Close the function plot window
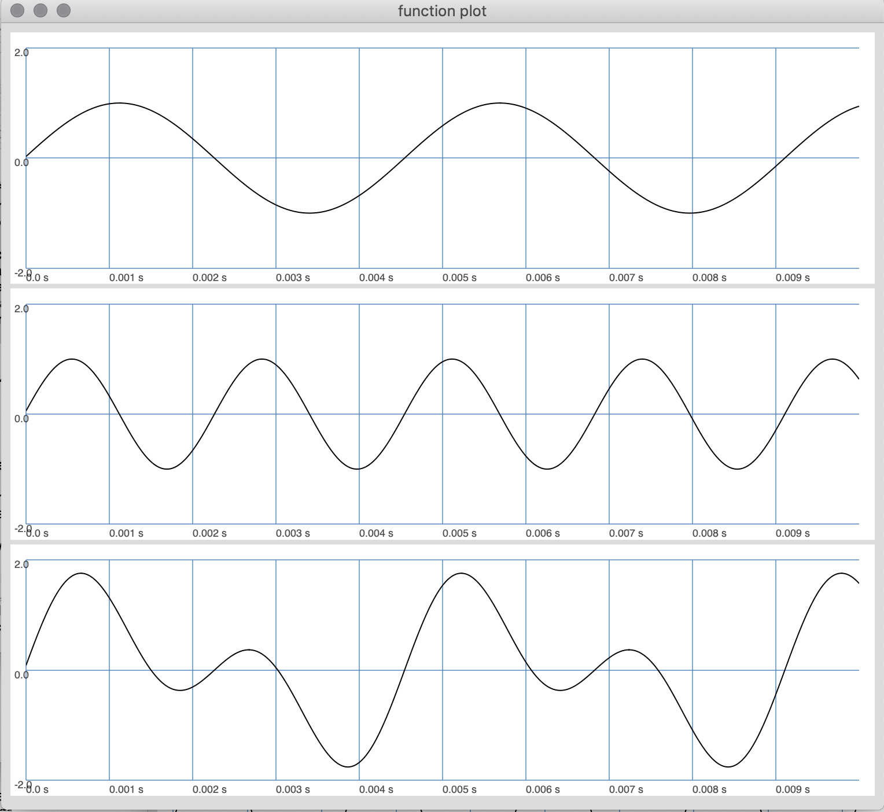Image resolution: width=884 pixels, height=812 pixels. 17,10
